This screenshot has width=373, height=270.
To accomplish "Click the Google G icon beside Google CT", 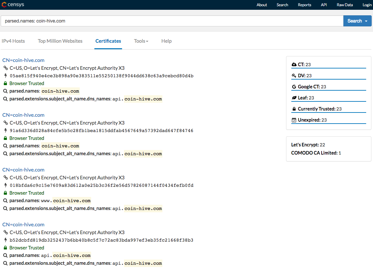I will [x=294, y=87].
